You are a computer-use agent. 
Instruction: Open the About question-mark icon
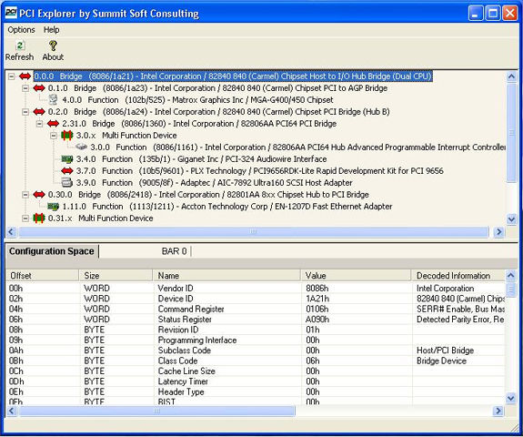click(53, 46)
